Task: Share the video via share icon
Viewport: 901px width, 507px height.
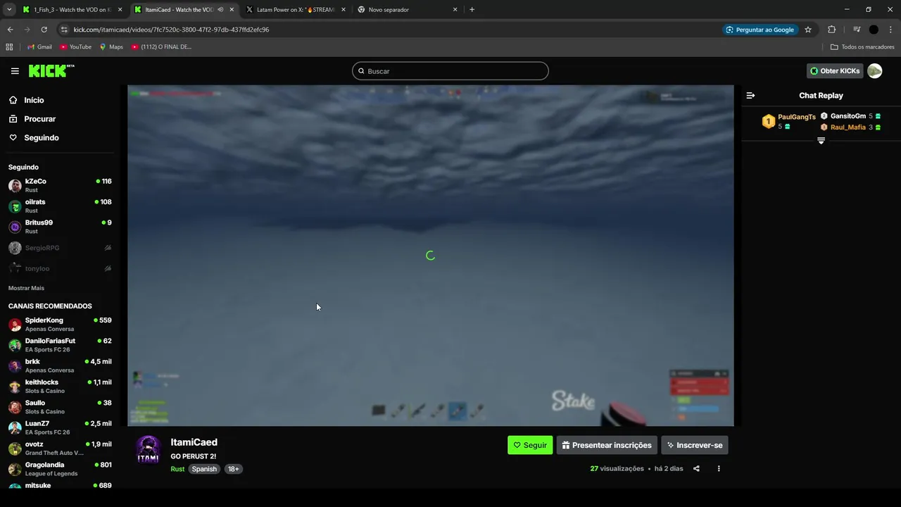Action: [x=696, y=469]
